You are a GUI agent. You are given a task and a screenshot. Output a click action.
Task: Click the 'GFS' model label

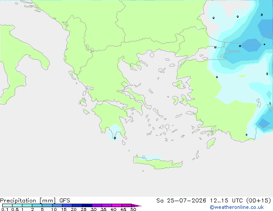[65, 201]
